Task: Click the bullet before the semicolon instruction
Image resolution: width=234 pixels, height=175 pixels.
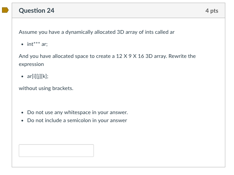Action: click(22, 121)
